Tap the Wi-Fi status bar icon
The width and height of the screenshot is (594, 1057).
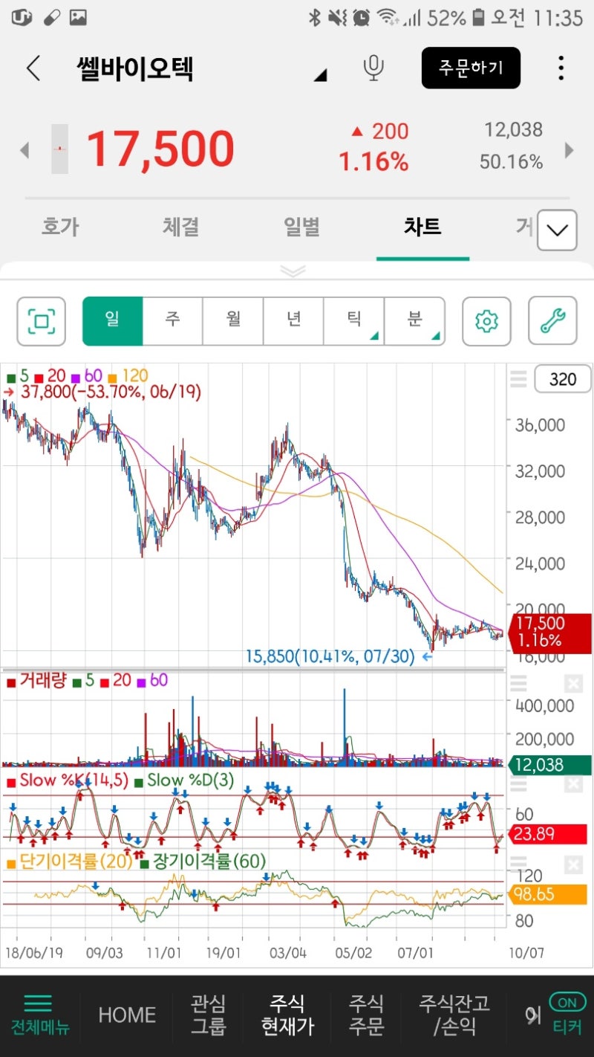385,17
